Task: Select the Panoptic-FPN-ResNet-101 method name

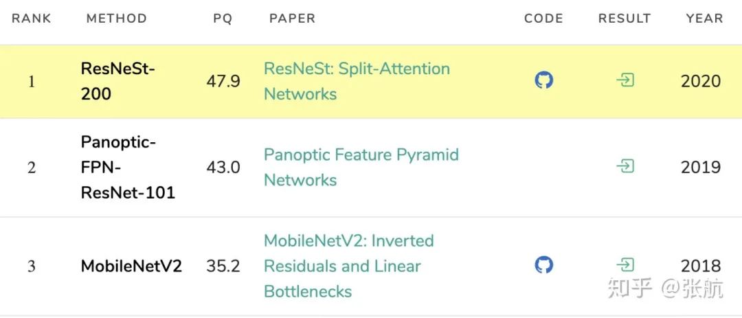Action: click(128, 167)
